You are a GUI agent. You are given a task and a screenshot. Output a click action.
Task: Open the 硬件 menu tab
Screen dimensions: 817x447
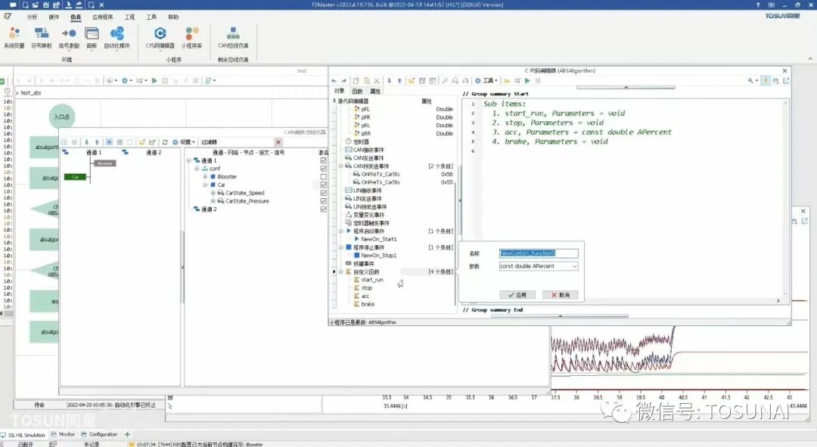click(x=54, y=17)
